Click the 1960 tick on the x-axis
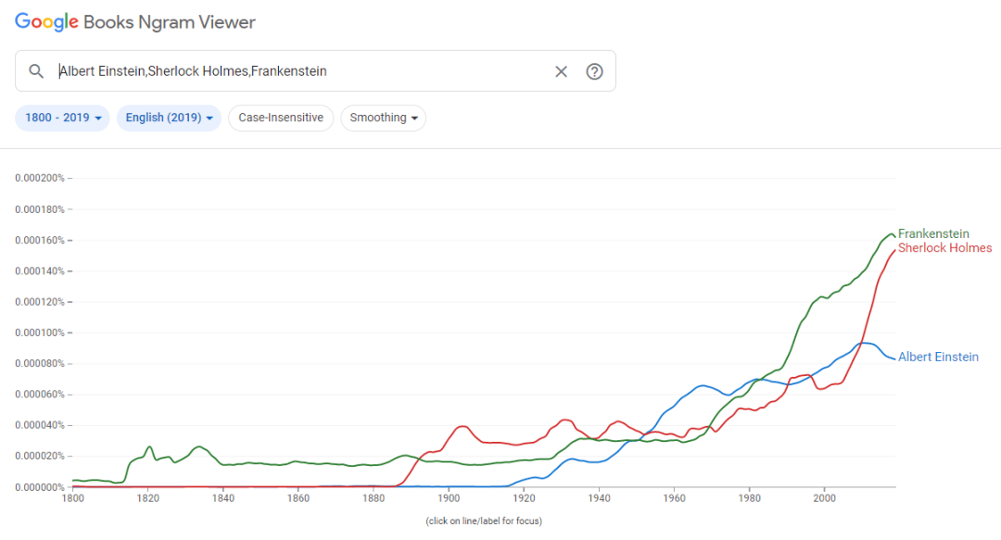 pos(674,497)
